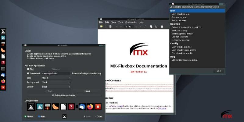The height and width of the screenshot is (122, 244).
Task: Open the Bookmarks menu in the PDF viewer
Action: point(131,22)
